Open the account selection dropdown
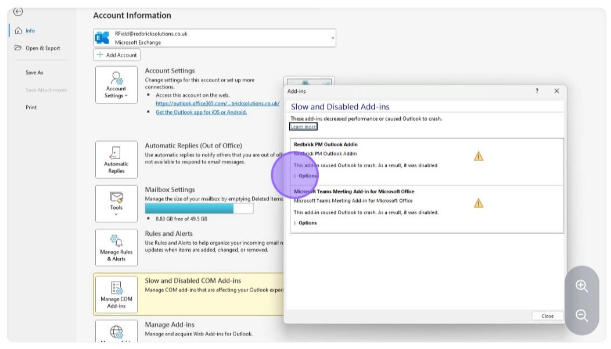This screenshot has width=611, height=349. pyautogui.click(x=333, y=38)
